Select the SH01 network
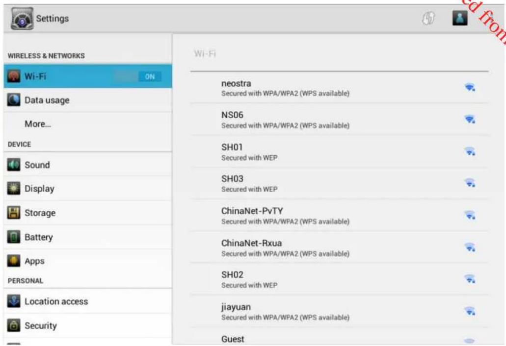 [339, 151]
